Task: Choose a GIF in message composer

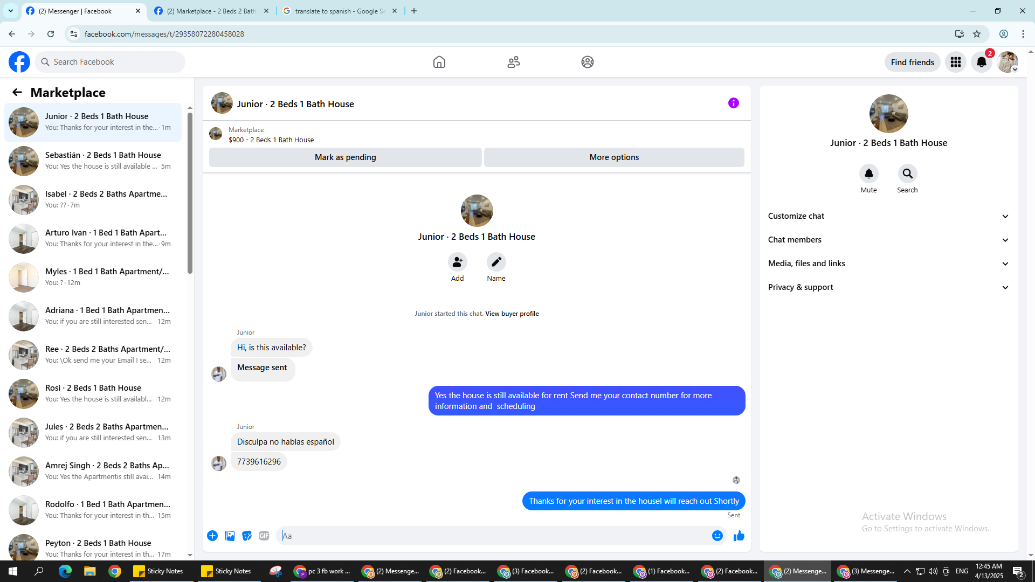Action: click(x=264, y=536)
